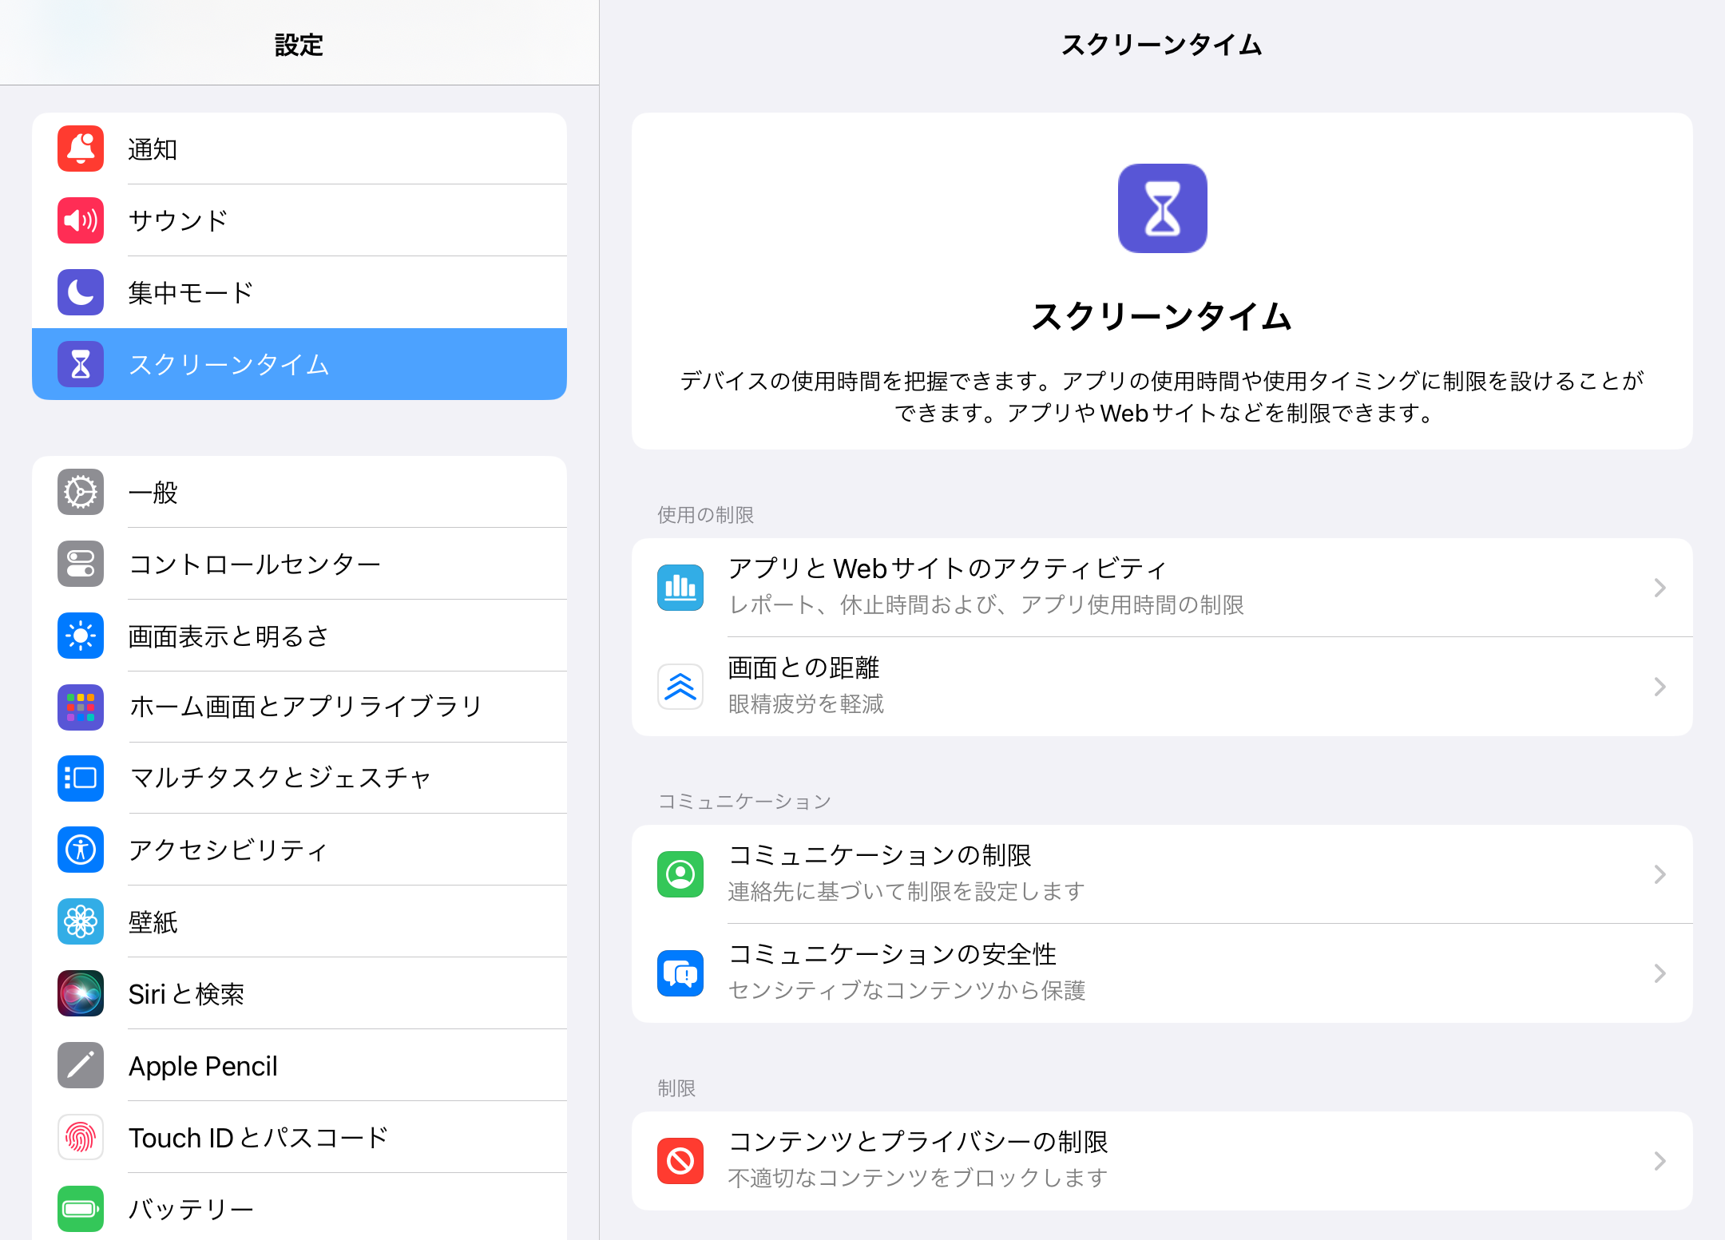This screenshot has height=1240, width=1725.
Task: Tap the スクリーンタイム navigation bar title
Action: click(x=1162, y=45)
